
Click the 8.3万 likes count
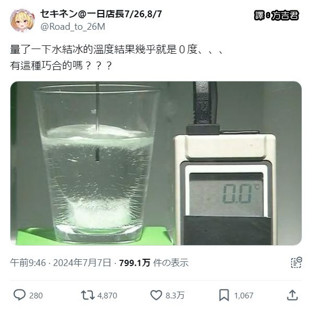pyautogui.click(x=175, y=296)
